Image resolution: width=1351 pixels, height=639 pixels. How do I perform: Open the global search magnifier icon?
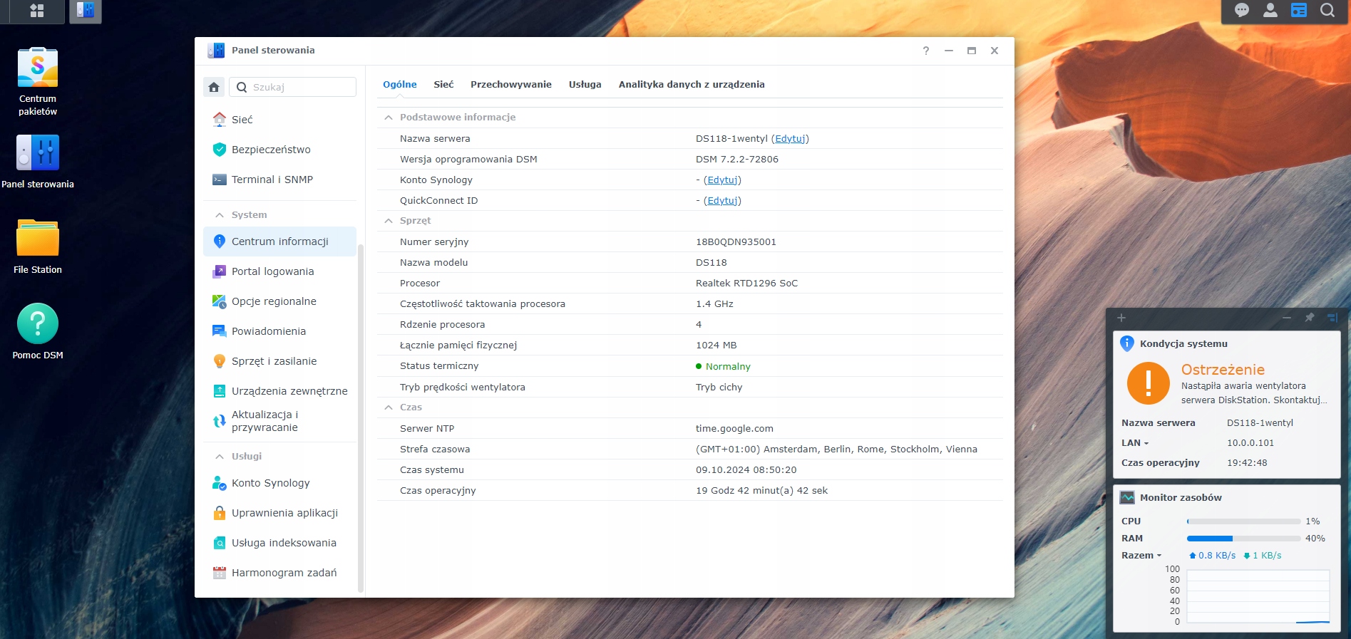point(1327,10)
